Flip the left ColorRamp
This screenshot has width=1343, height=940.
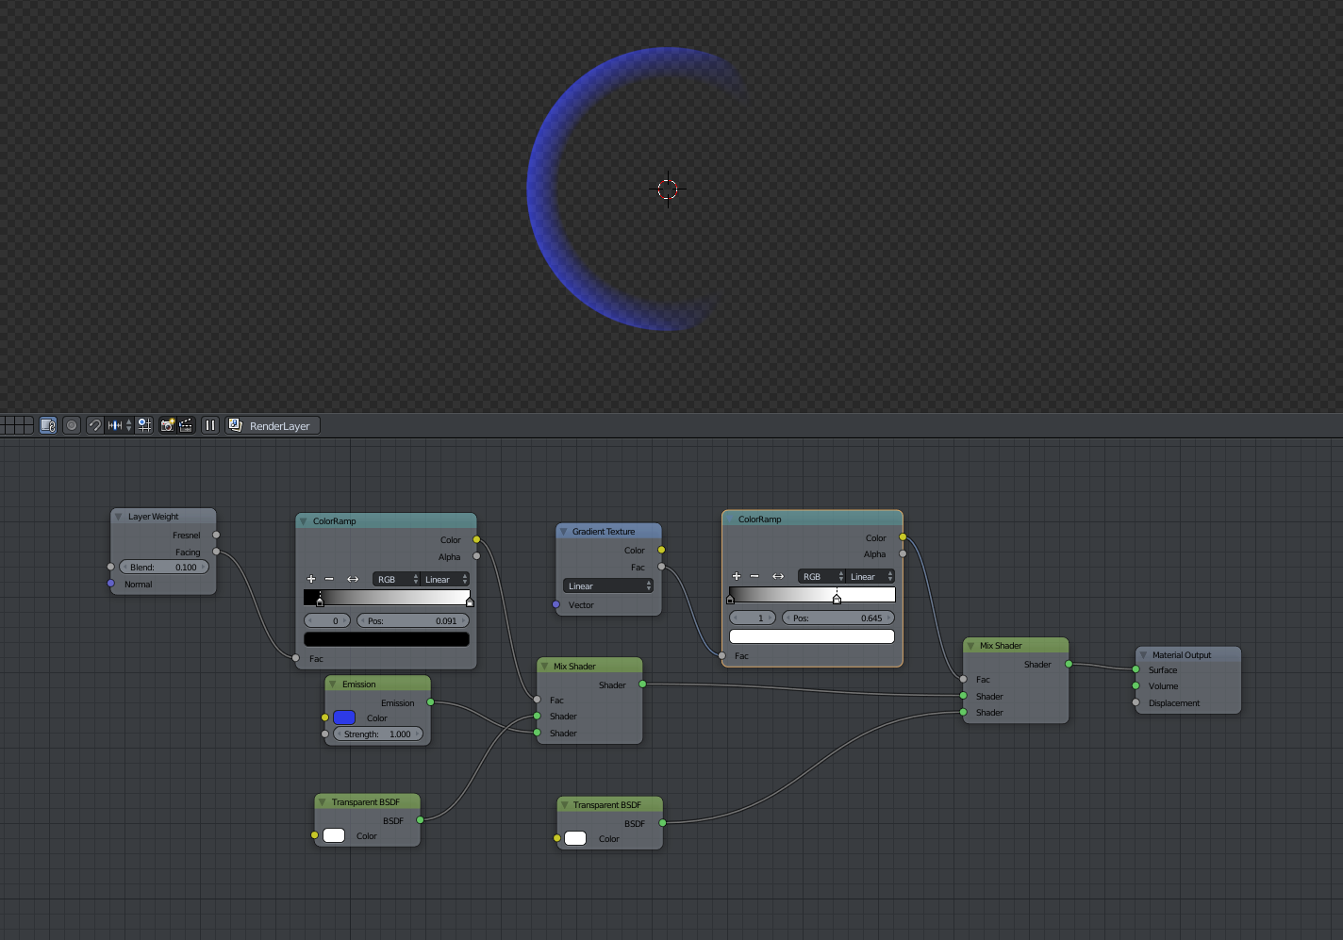tap(353, 579)
